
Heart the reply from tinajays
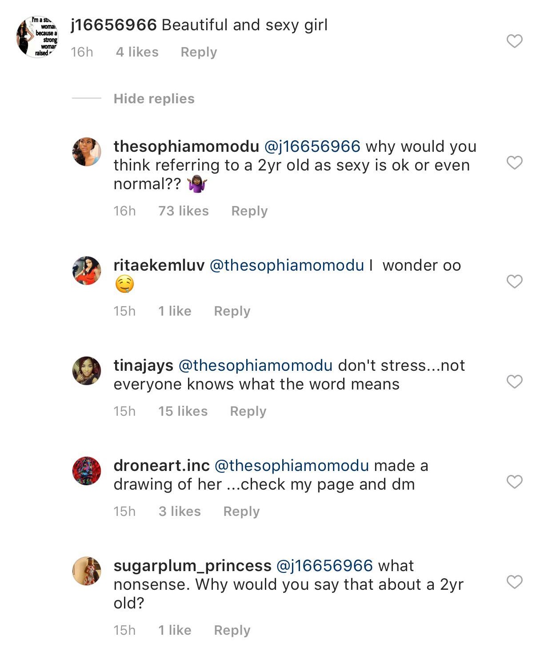tap(514, 381)
